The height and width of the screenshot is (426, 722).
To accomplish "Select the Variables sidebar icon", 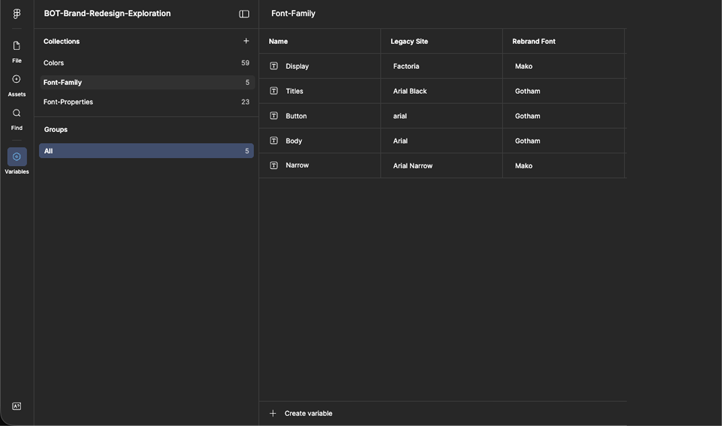I will tap(17, 157).
